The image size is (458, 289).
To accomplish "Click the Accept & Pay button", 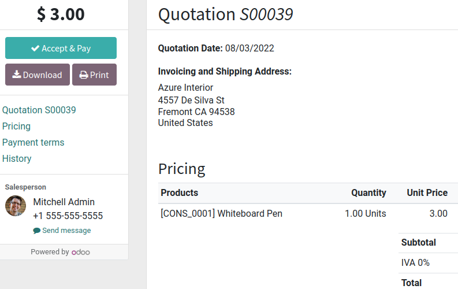I will (x=61, y=48).
